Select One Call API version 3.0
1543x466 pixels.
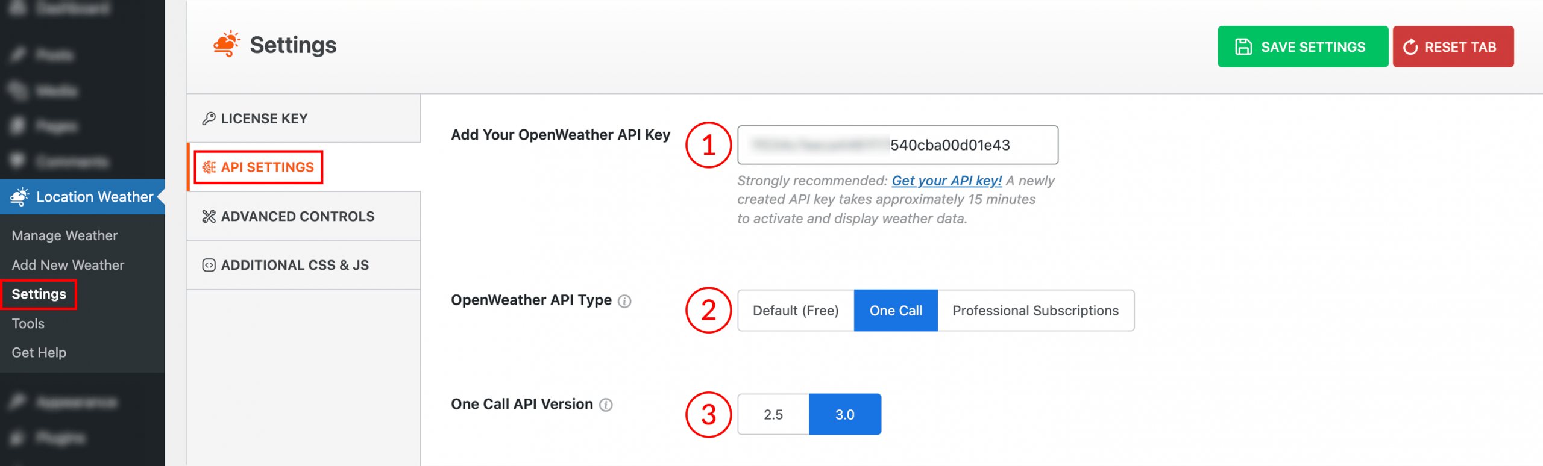tap(844, 415)
